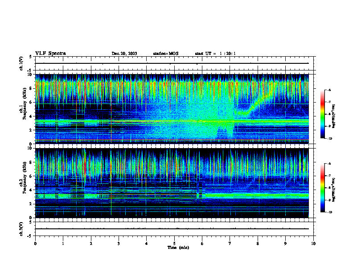Click the 'ch.3(V)' axis label
The image size is (353, 273).
point(21,229)
